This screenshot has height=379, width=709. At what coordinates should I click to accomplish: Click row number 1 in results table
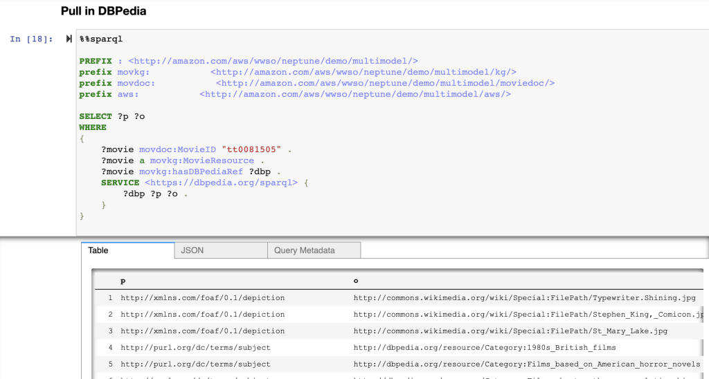[x=110, y=297]
